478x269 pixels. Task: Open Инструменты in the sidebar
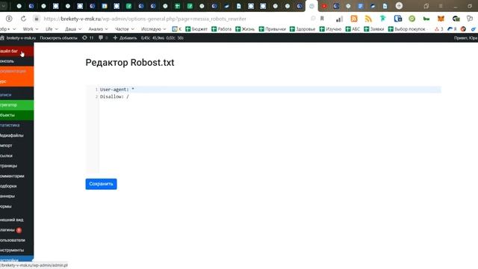tap(16, 250)
